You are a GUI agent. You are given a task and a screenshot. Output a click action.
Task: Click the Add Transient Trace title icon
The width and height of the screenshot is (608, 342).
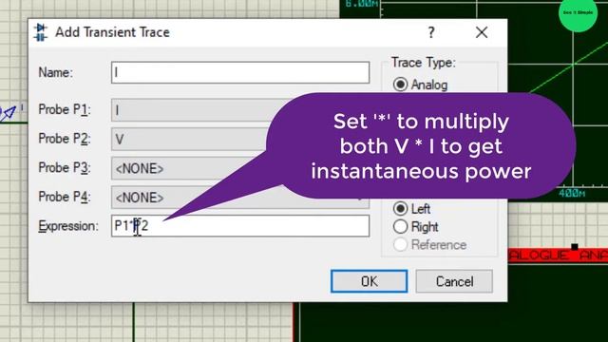pos(40,32)
